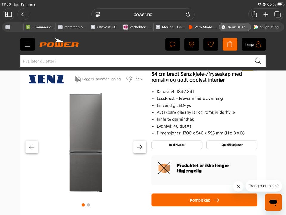Show previous product image arrow
This screenshot has height=215, width=286.
[32, 147]
